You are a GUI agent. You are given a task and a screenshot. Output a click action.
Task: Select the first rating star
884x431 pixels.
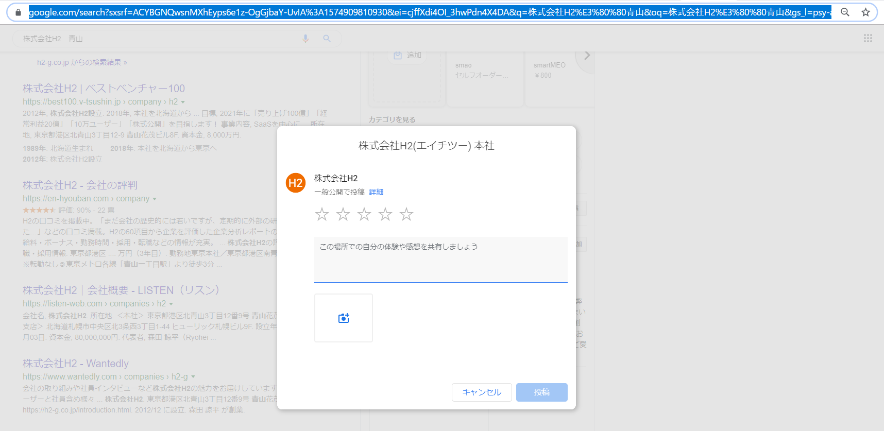(322, 214)
